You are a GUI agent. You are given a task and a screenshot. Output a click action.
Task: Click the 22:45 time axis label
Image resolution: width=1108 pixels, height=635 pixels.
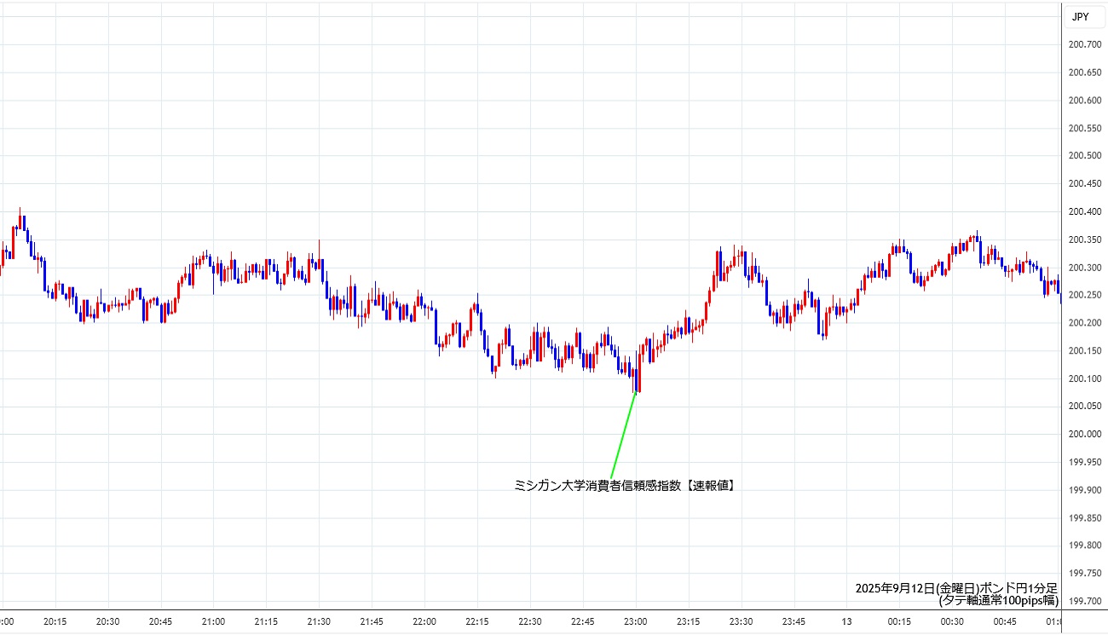tap(583, 621)
